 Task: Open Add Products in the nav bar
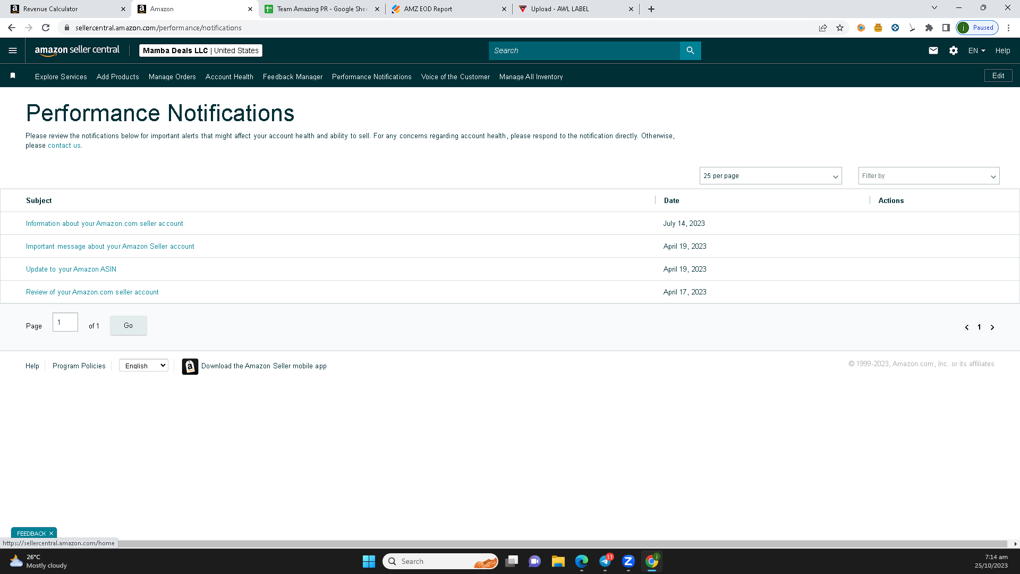click(x=118, y=77)
